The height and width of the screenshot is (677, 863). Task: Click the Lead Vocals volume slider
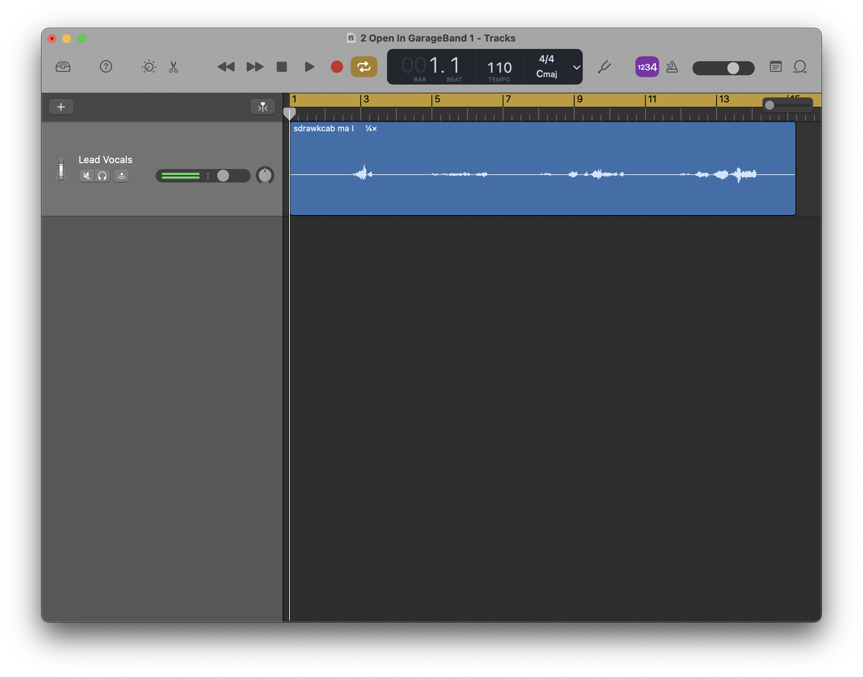pos(223,176)
